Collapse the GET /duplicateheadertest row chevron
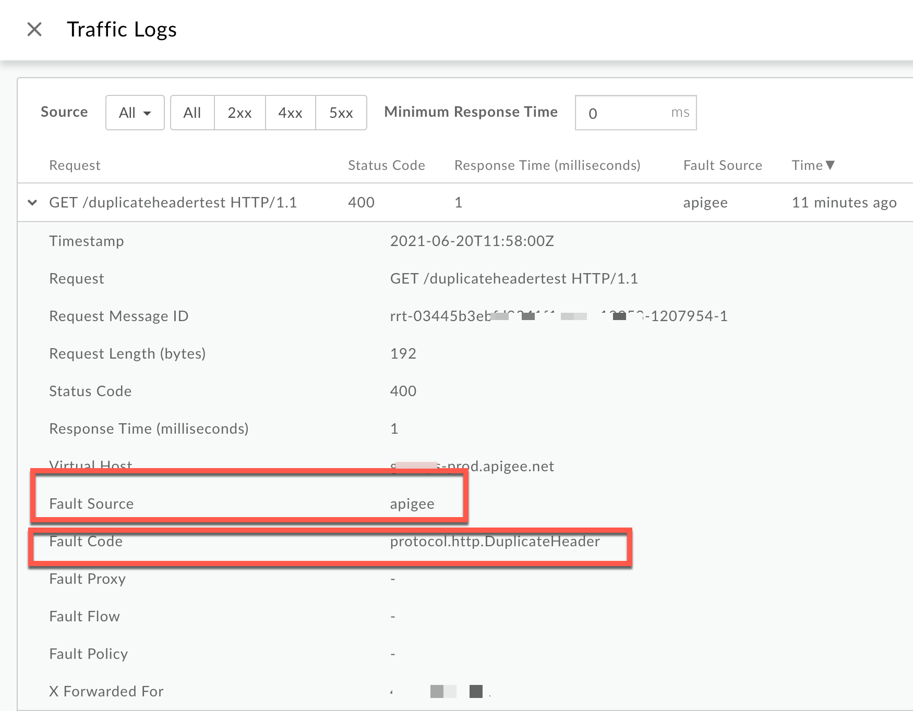This screenshot has width=913, height=711. (x=32, y=202)
